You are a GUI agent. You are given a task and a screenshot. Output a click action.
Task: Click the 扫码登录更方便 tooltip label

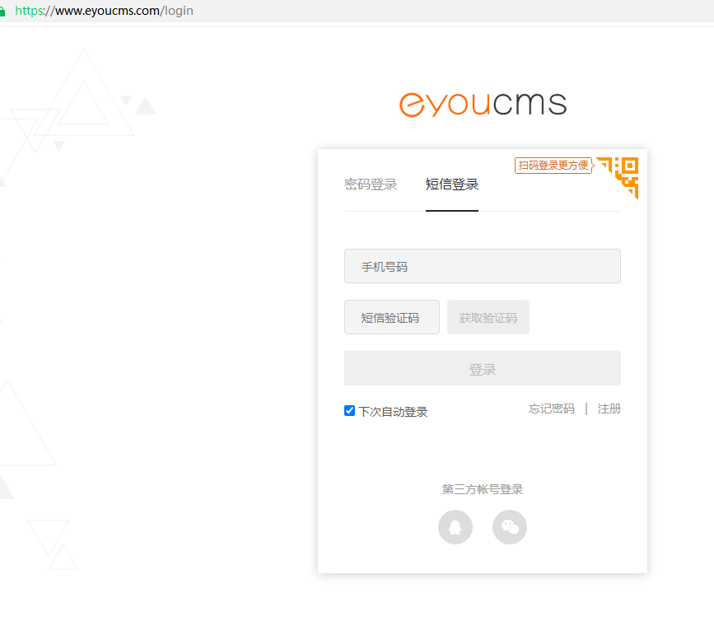pos(553,166)
